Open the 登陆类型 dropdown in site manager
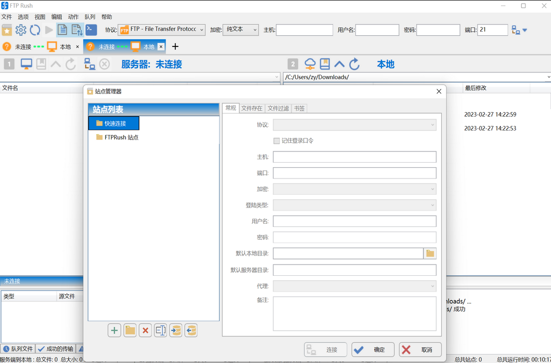The height and width of the screenshot is (363, 551). coord(354,205)
